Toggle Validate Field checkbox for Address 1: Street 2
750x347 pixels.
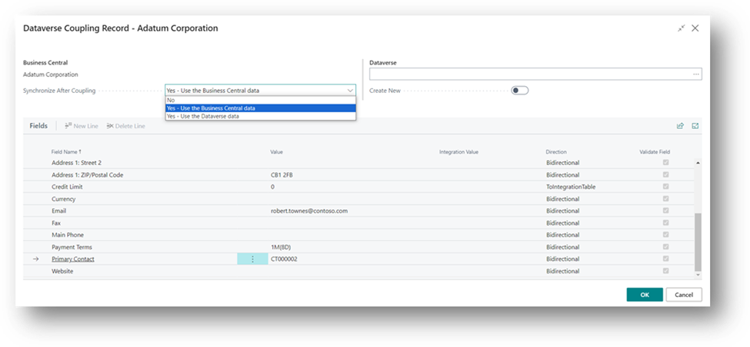(x=665, y=163)
